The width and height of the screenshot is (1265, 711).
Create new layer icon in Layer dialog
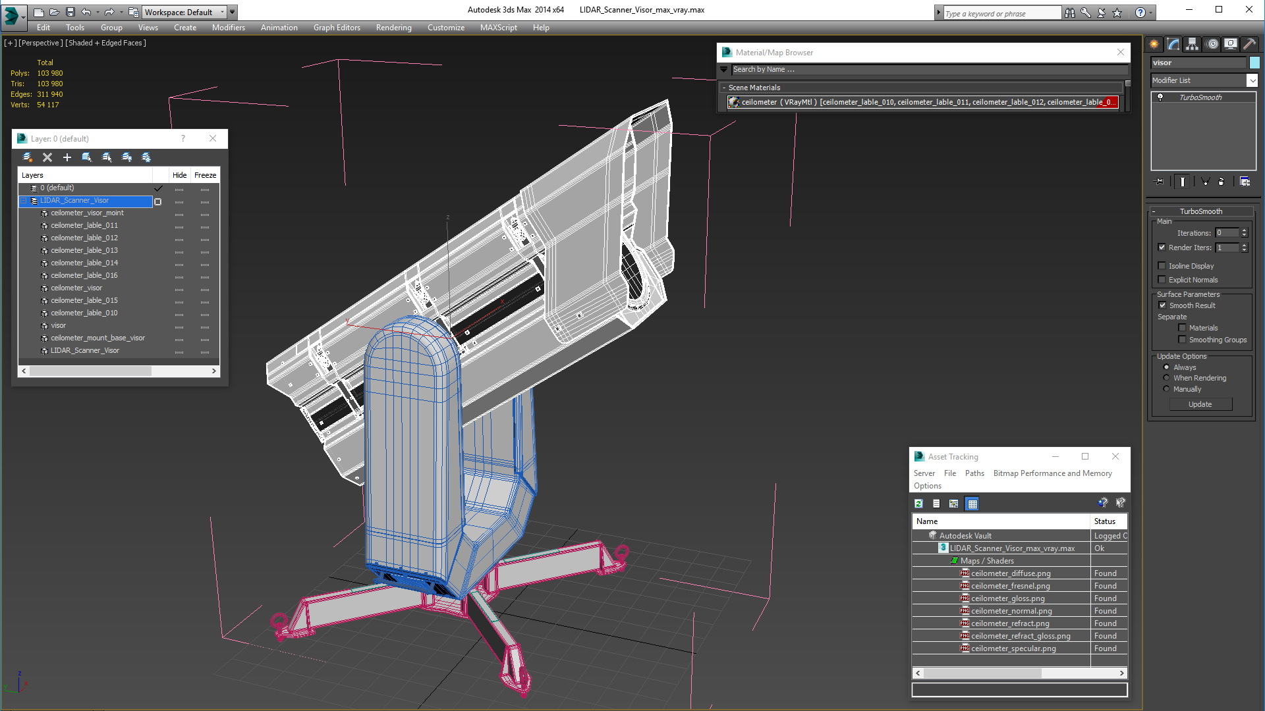[x=28, y=157]
